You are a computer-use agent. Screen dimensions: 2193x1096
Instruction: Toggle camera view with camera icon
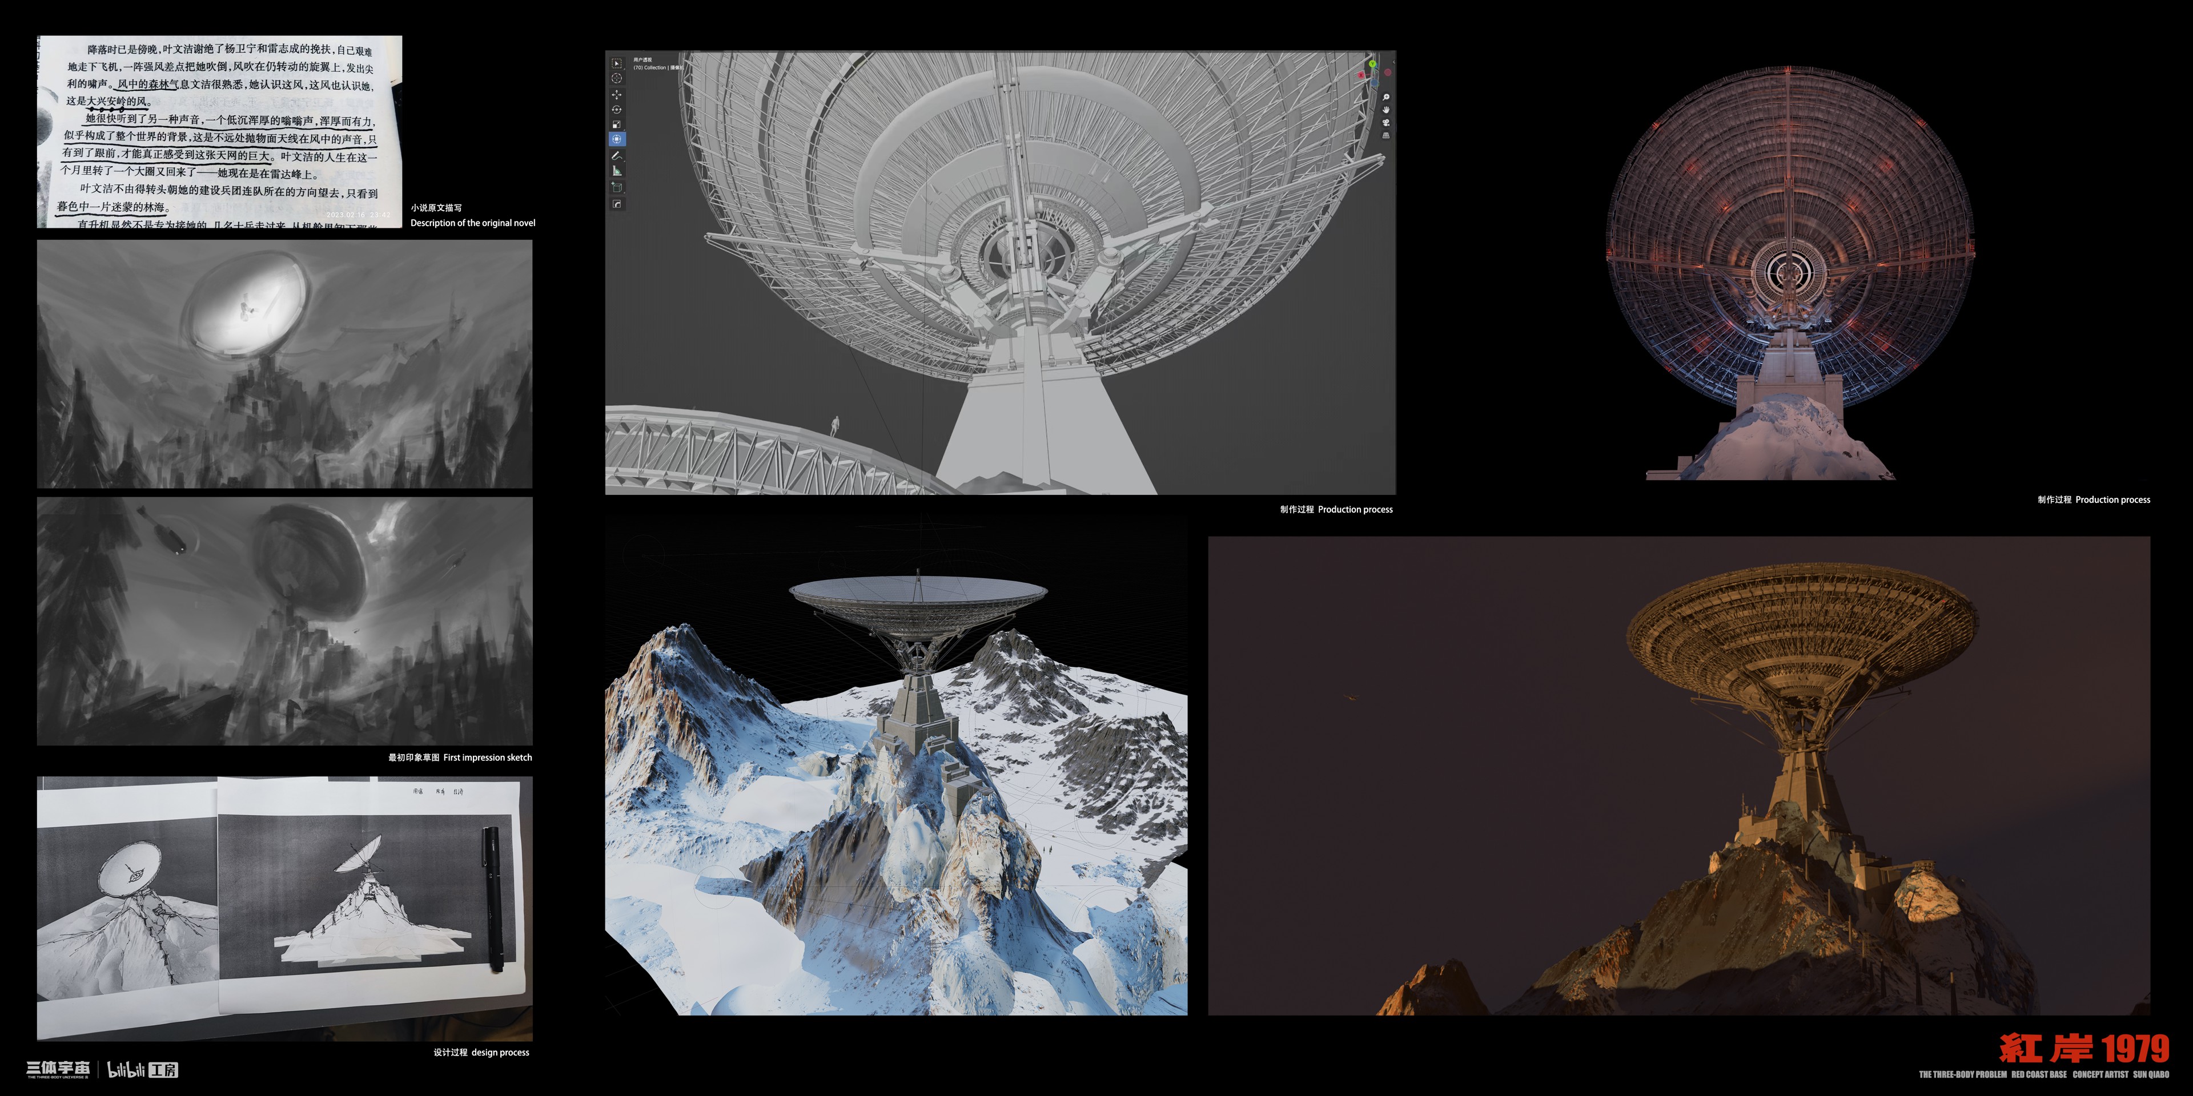pos(1386,123)
